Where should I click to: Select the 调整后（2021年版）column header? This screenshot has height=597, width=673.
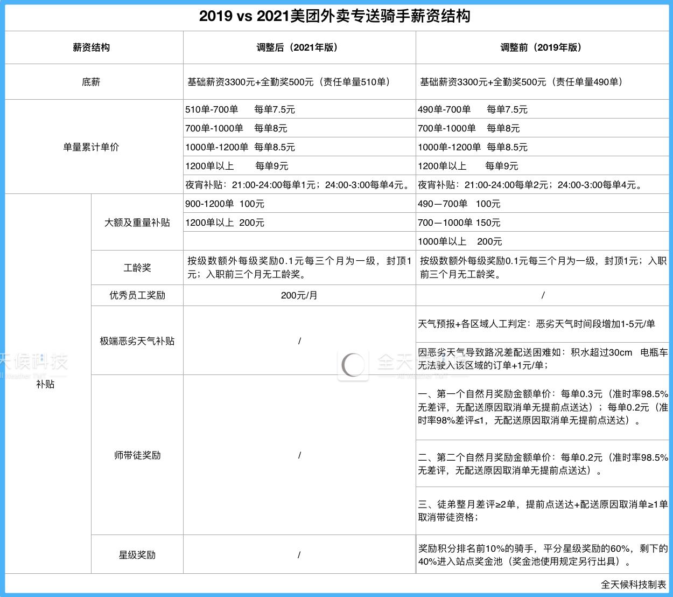pos(298,47)
